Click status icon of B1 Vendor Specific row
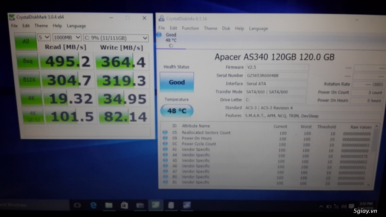This screenshot has width=386, height=217. coord(165,182)
